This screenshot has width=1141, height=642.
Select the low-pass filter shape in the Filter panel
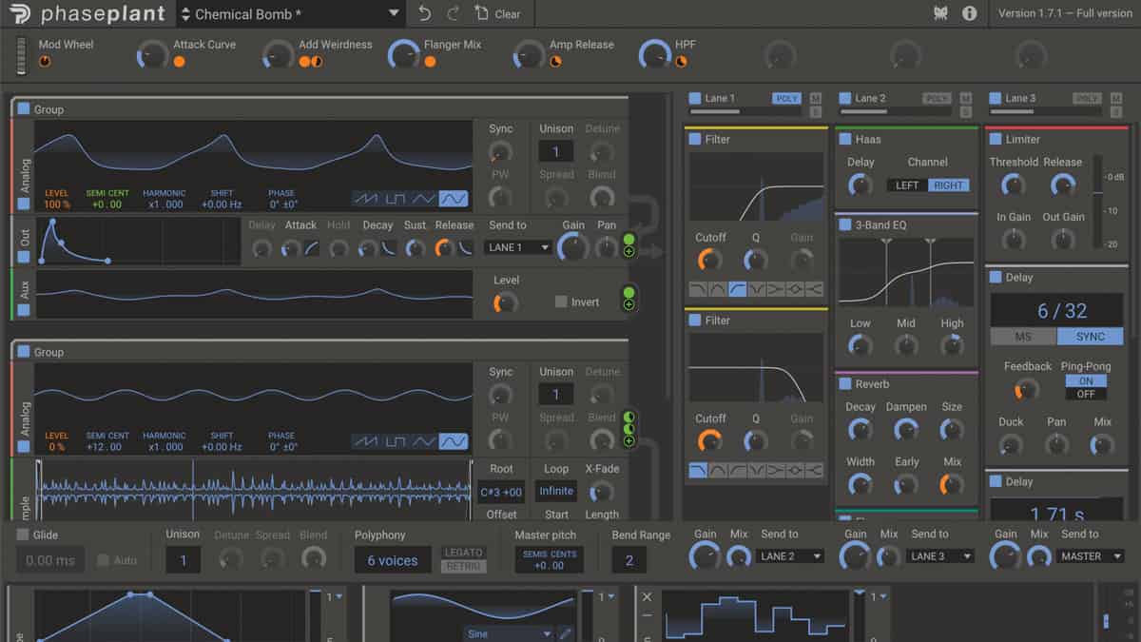[x=695, y=287]
